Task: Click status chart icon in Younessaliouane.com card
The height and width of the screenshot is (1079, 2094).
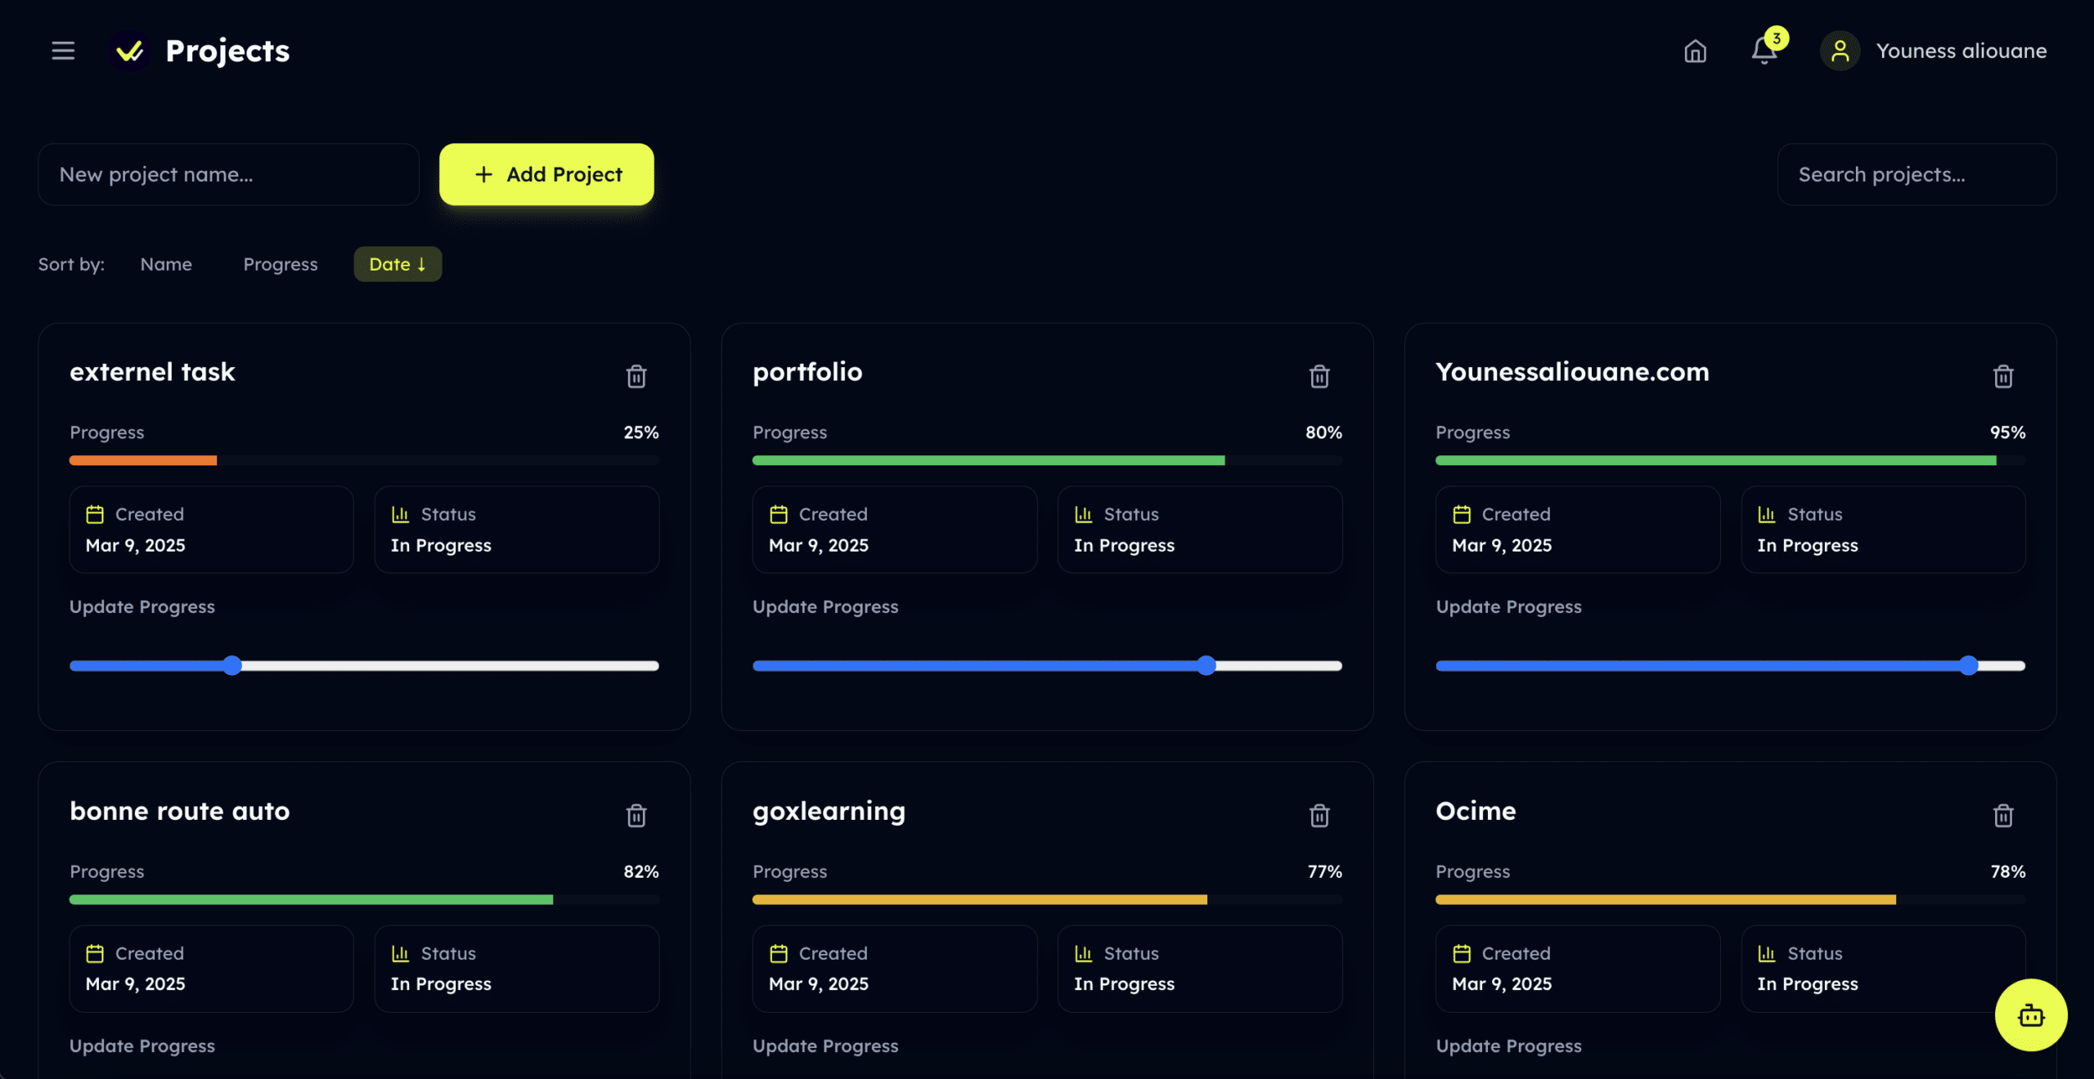Action: 1767,514
